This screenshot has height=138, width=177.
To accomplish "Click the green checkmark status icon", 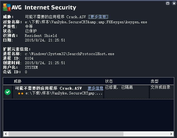I will tap(8, 92).
